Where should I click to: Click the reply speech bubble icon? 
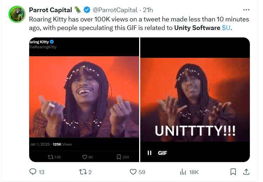click(x=33, y=172)
